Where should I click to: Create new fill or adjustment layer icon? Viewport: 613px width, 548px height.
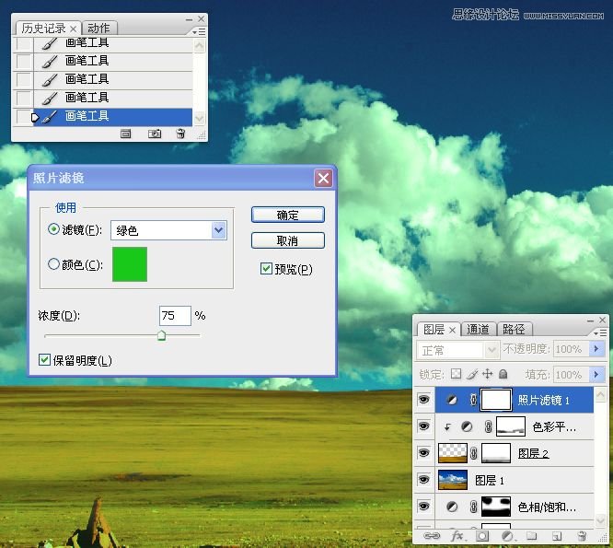pyautogui.click(x=507, y=536)
